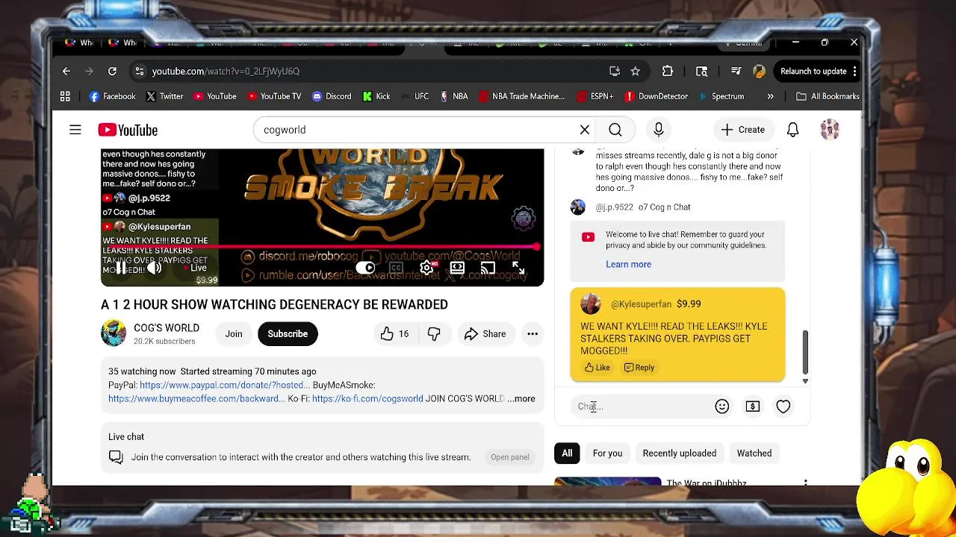Jump to newest chat with the down arrow

point(805,381)
